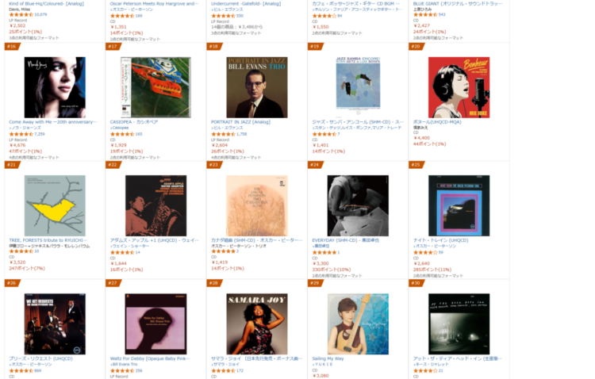Open the 'Sailing My Way' title link
595x379 pixels.
[328, 358]
